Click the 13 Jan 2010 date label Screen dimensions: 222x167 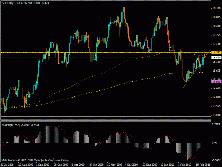(x=168, y=165)
